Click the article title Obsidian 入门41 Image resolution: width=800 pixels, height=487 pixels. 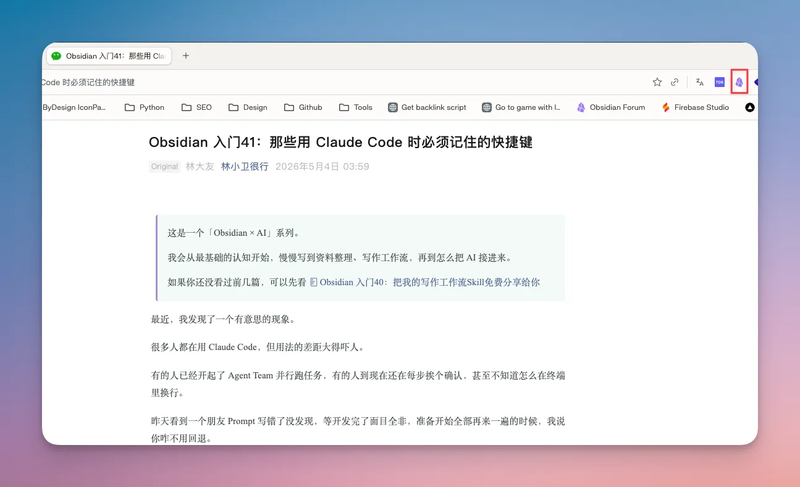[340, 143]
